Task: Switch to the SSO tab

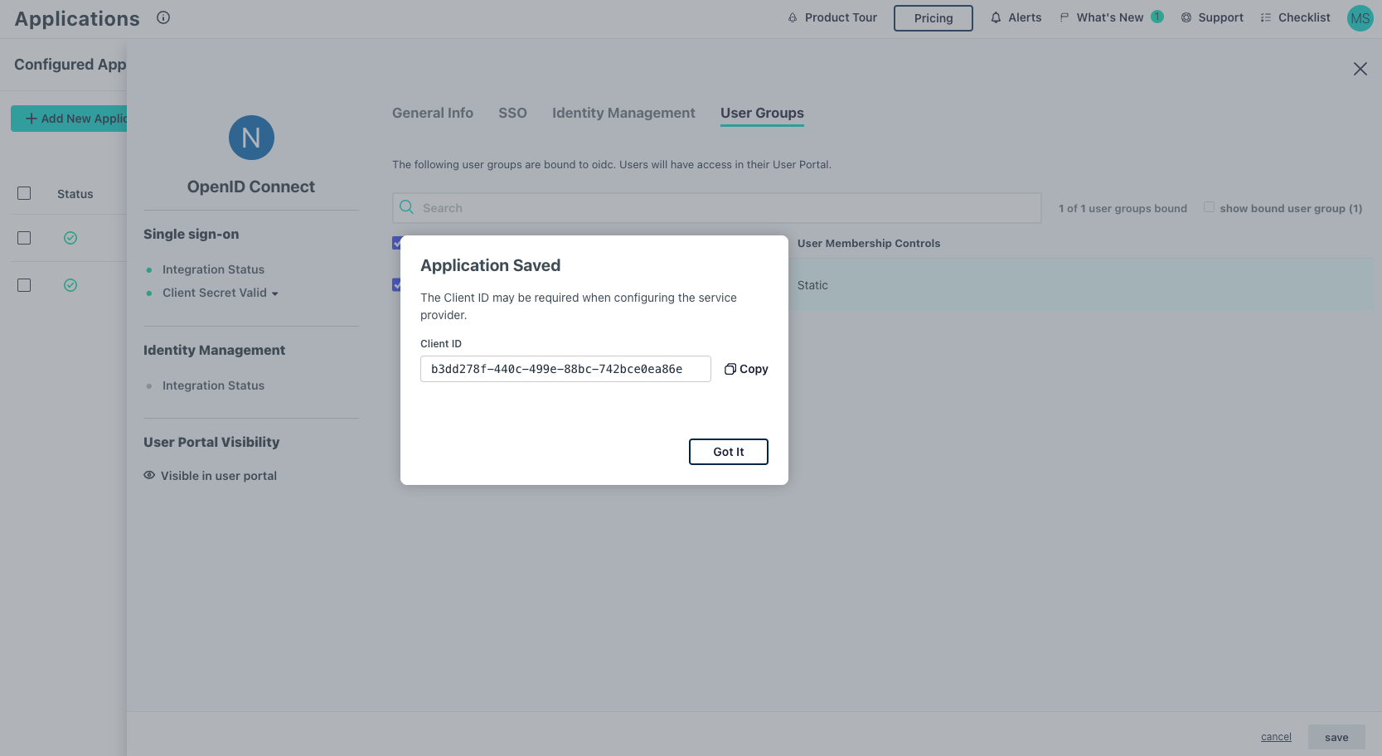Action: [512, 113]
